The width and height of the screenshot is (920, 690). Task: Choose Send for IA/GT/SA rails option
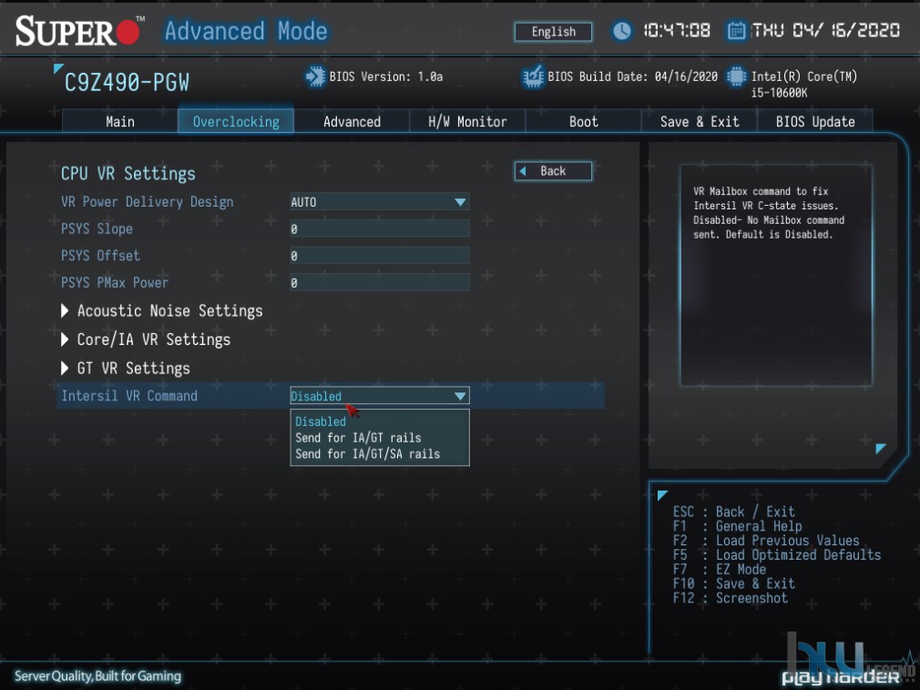click(367, 453)
